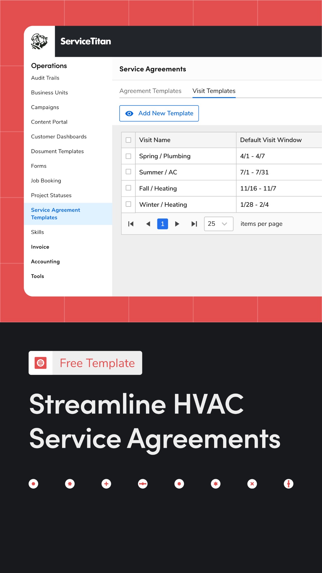The image size is (322, 573).
Task: Go to previous page arrow
Action: pyautogui.click(x=148, y=224)
